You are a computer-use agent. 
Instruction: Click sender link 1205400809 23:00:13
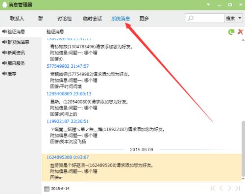(69, 94)
